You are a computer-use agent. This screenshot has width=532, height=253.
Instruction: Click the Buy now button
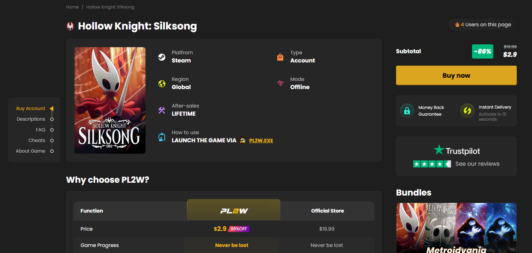tap(456, 75)
